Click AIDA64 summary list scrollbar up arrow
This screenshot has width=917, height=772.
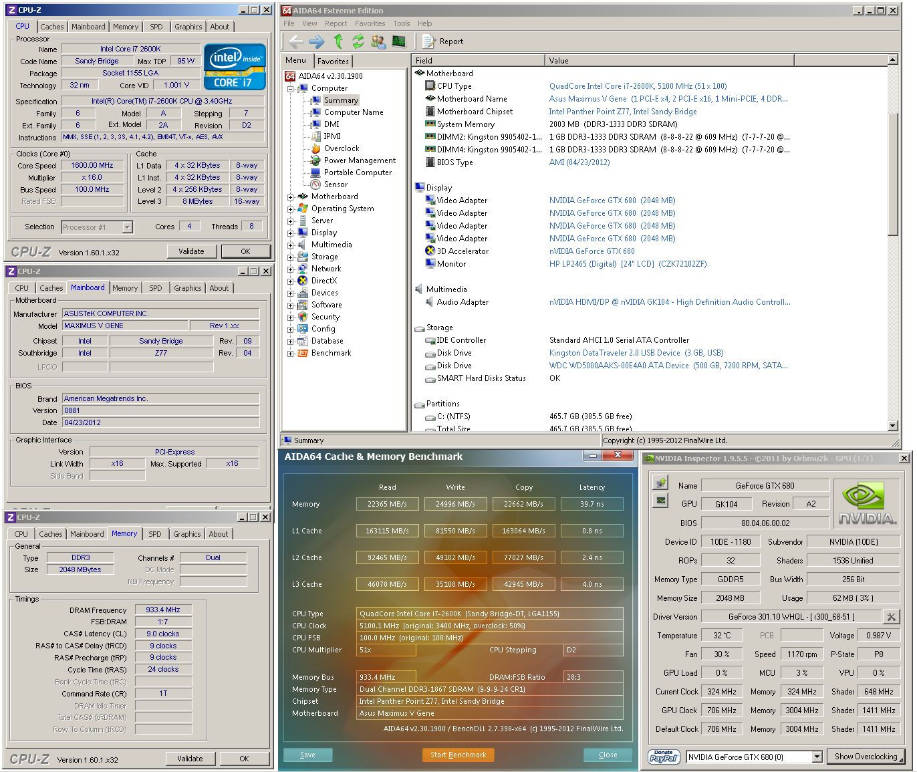click(893, 60)
